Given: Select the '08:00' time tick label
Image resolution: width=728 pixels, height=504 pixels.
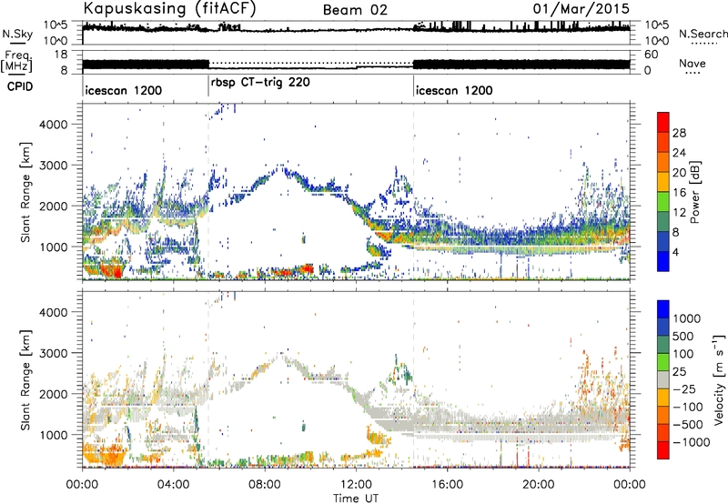Looking at the screenshot, I should coord(265,485).
